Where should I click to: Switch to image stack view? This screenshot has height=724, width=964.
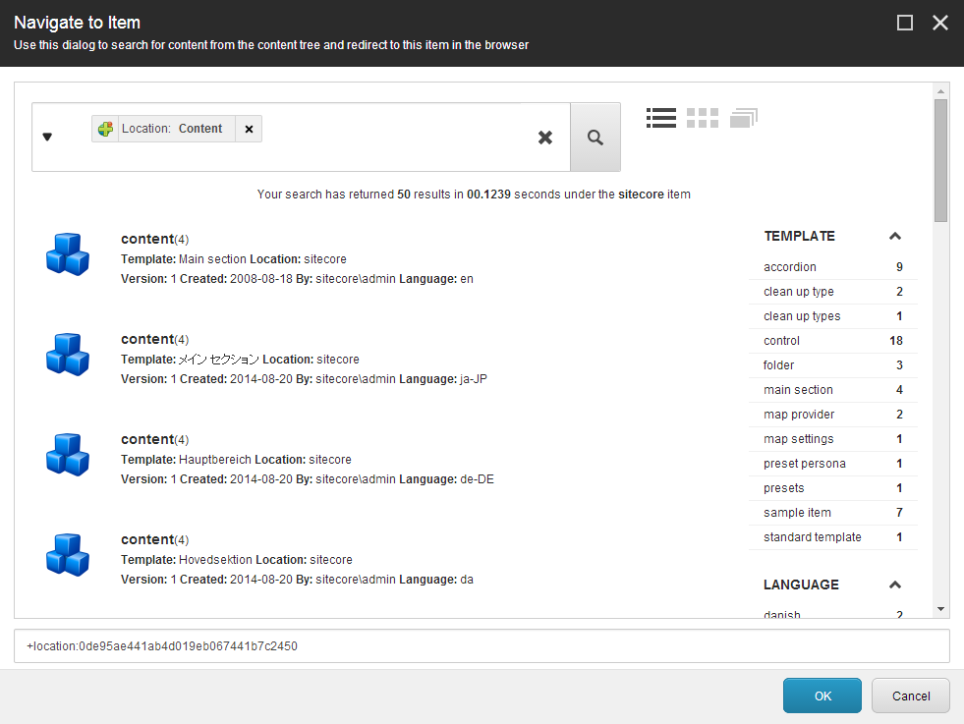pyautogui.click(x=744, y=118)
